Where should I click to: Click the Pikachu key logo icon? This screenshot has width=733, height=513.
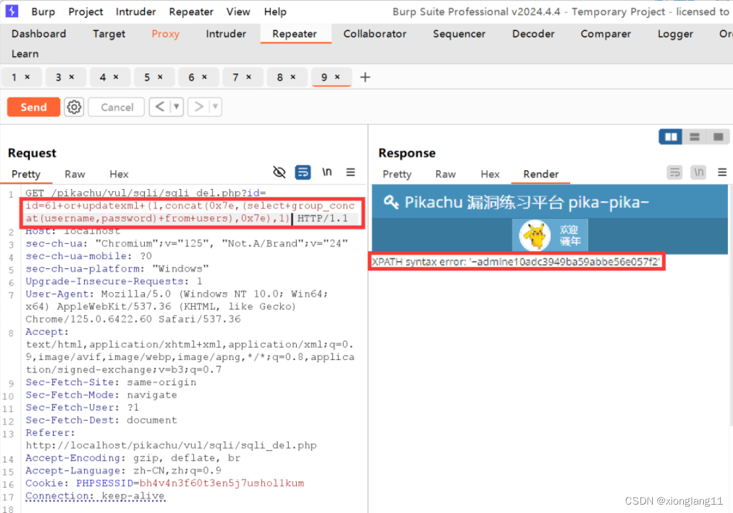[391, 202]
